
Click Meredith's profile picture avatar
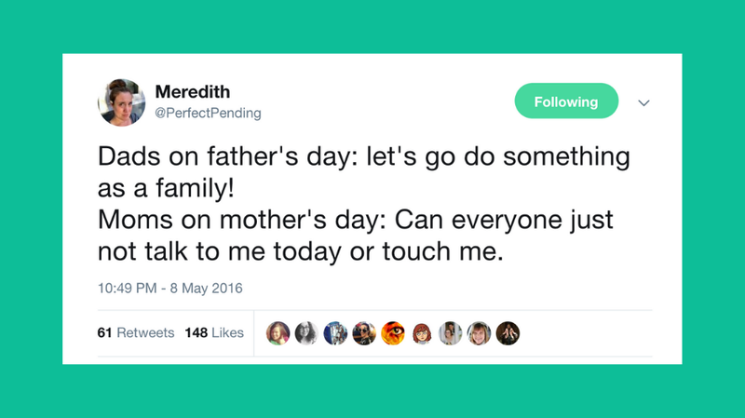click(121, 101)
